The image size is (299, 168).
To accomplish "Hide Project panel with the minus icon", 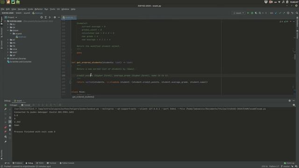I will (59, 17).
